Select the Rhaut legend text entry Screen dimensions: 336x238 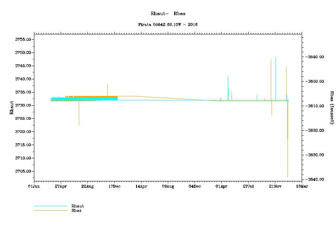point(78,206)
